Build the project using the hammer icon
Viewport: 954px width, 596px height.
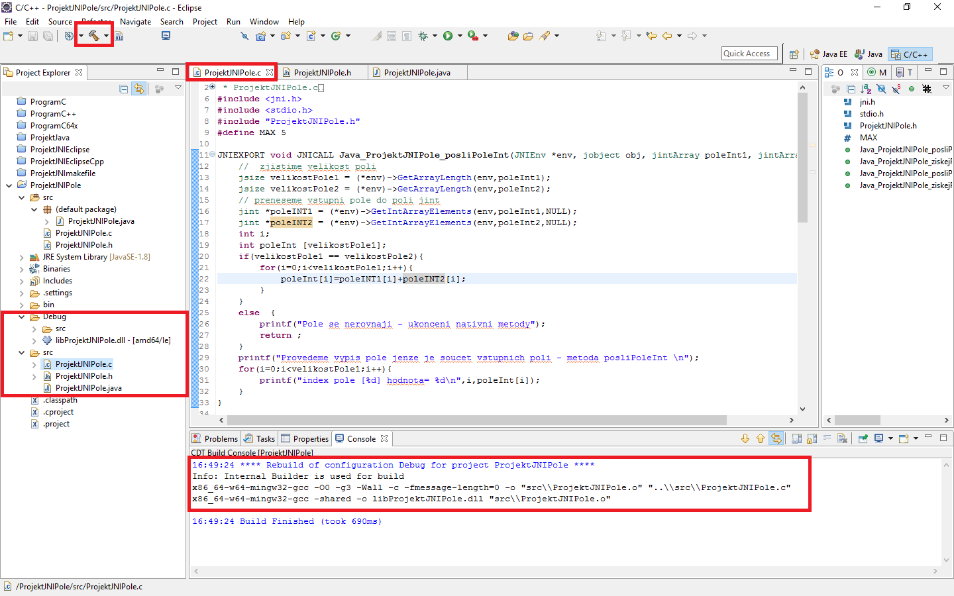pyautogui.click(x=92, y=36)
